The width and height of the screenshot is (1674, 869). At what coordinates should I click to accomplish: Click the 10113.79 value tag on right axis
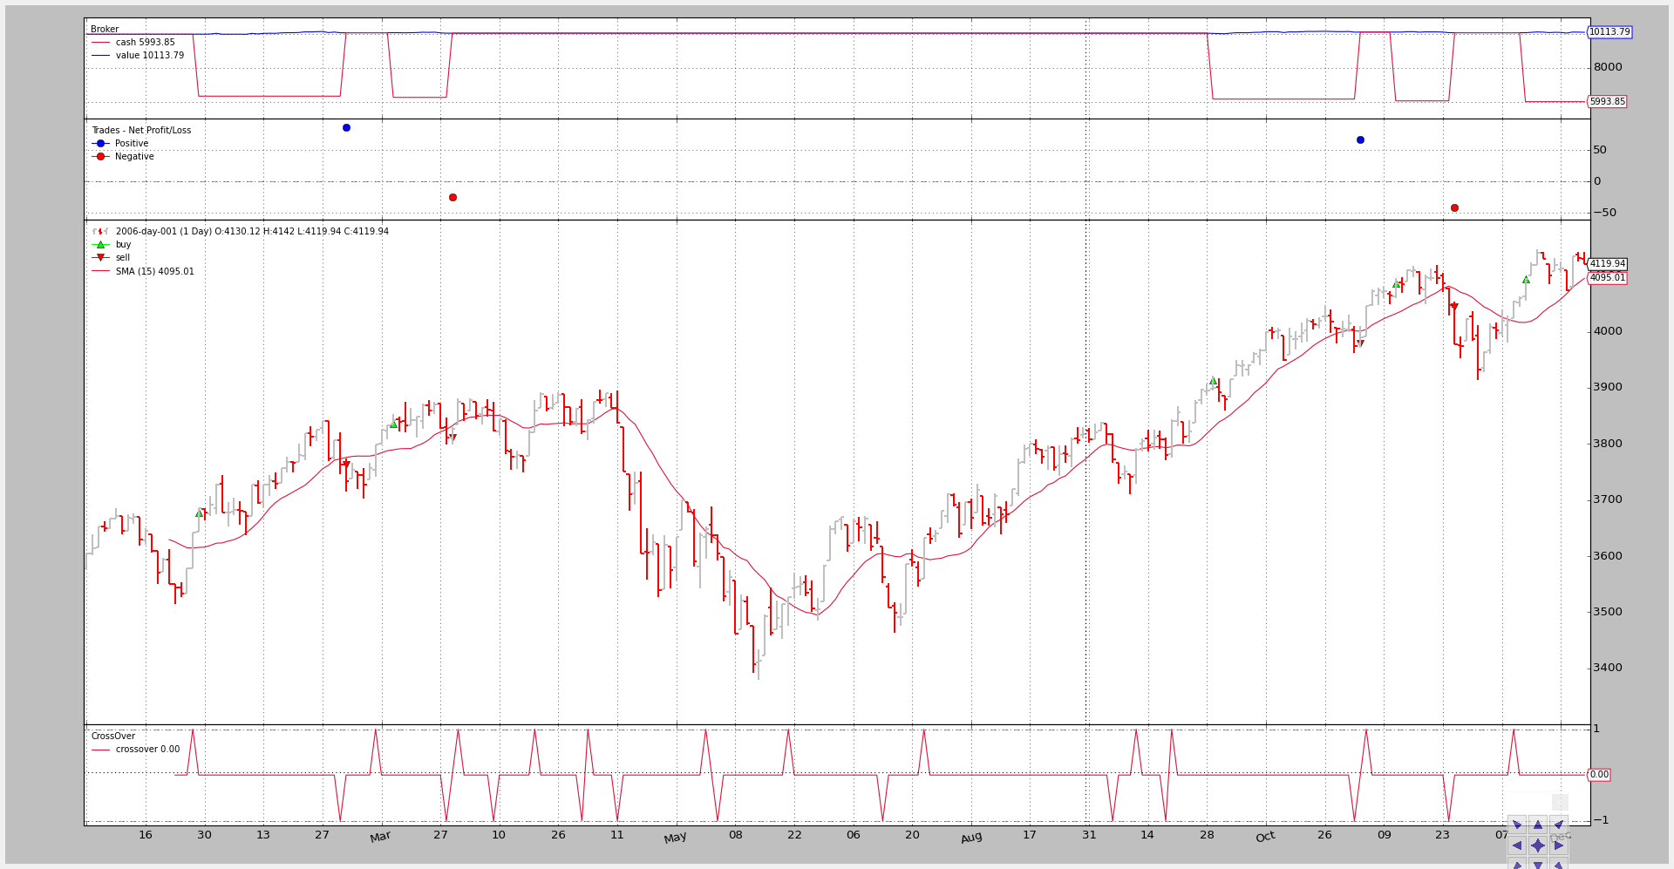[x=1609, y=32]
